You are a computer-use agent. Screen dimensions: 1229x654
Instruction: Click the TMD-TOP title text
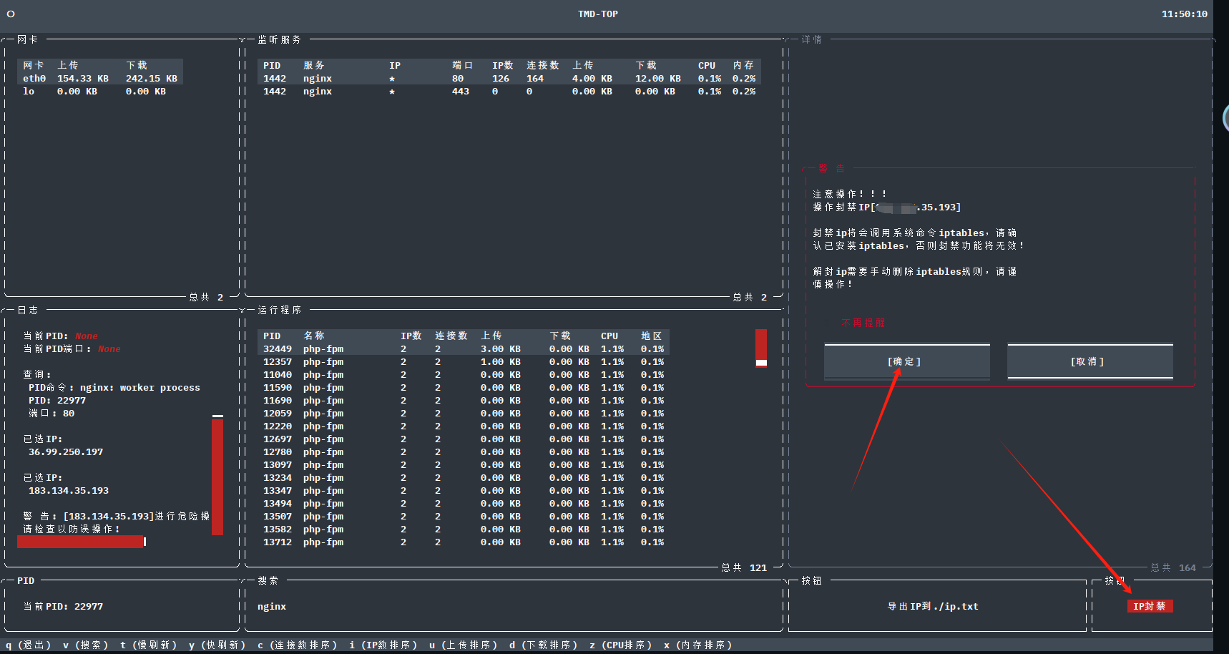(598, 14)
